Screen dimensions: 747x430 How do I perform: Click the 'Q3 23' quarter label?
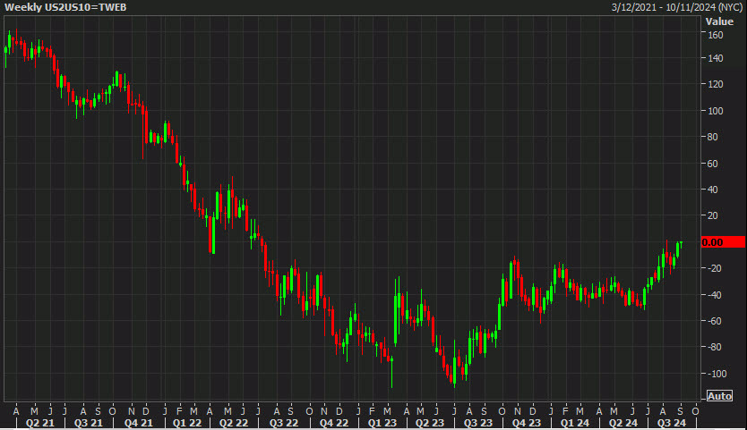pyautogui.click(x=477, y=423)
